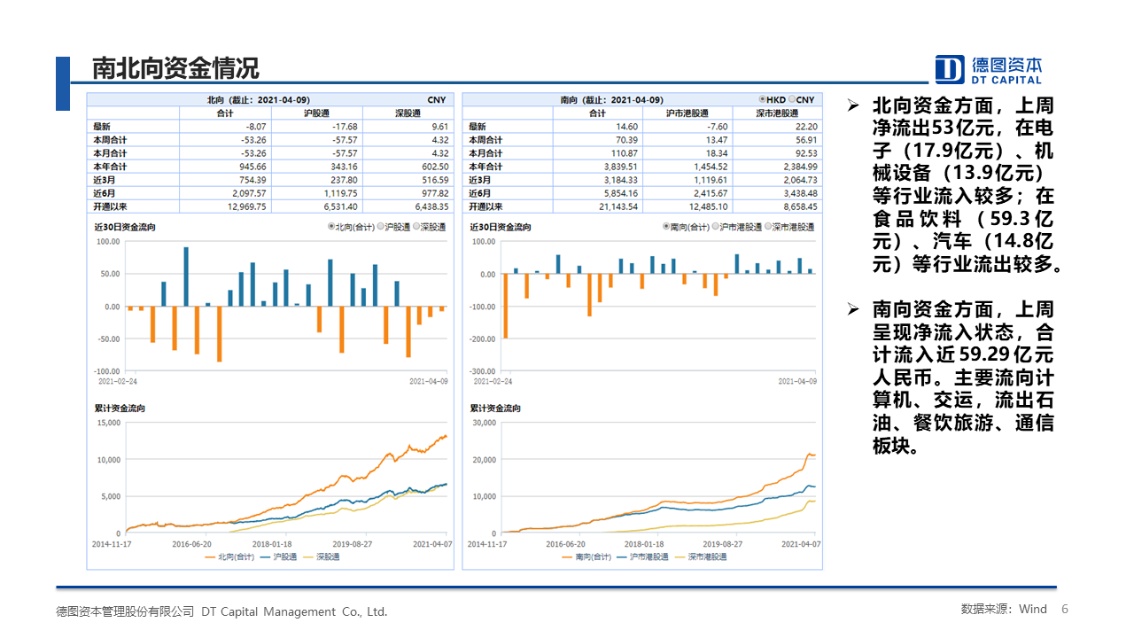1134x638 pixels.
Task: Click the 沪股通 column header in northbound table
Action: point(316,113)
